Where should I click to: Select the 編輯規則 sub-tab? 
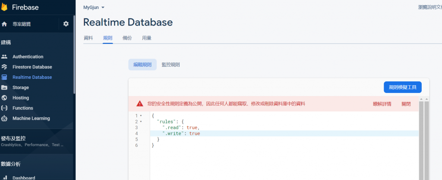click(x=142, y=65)
